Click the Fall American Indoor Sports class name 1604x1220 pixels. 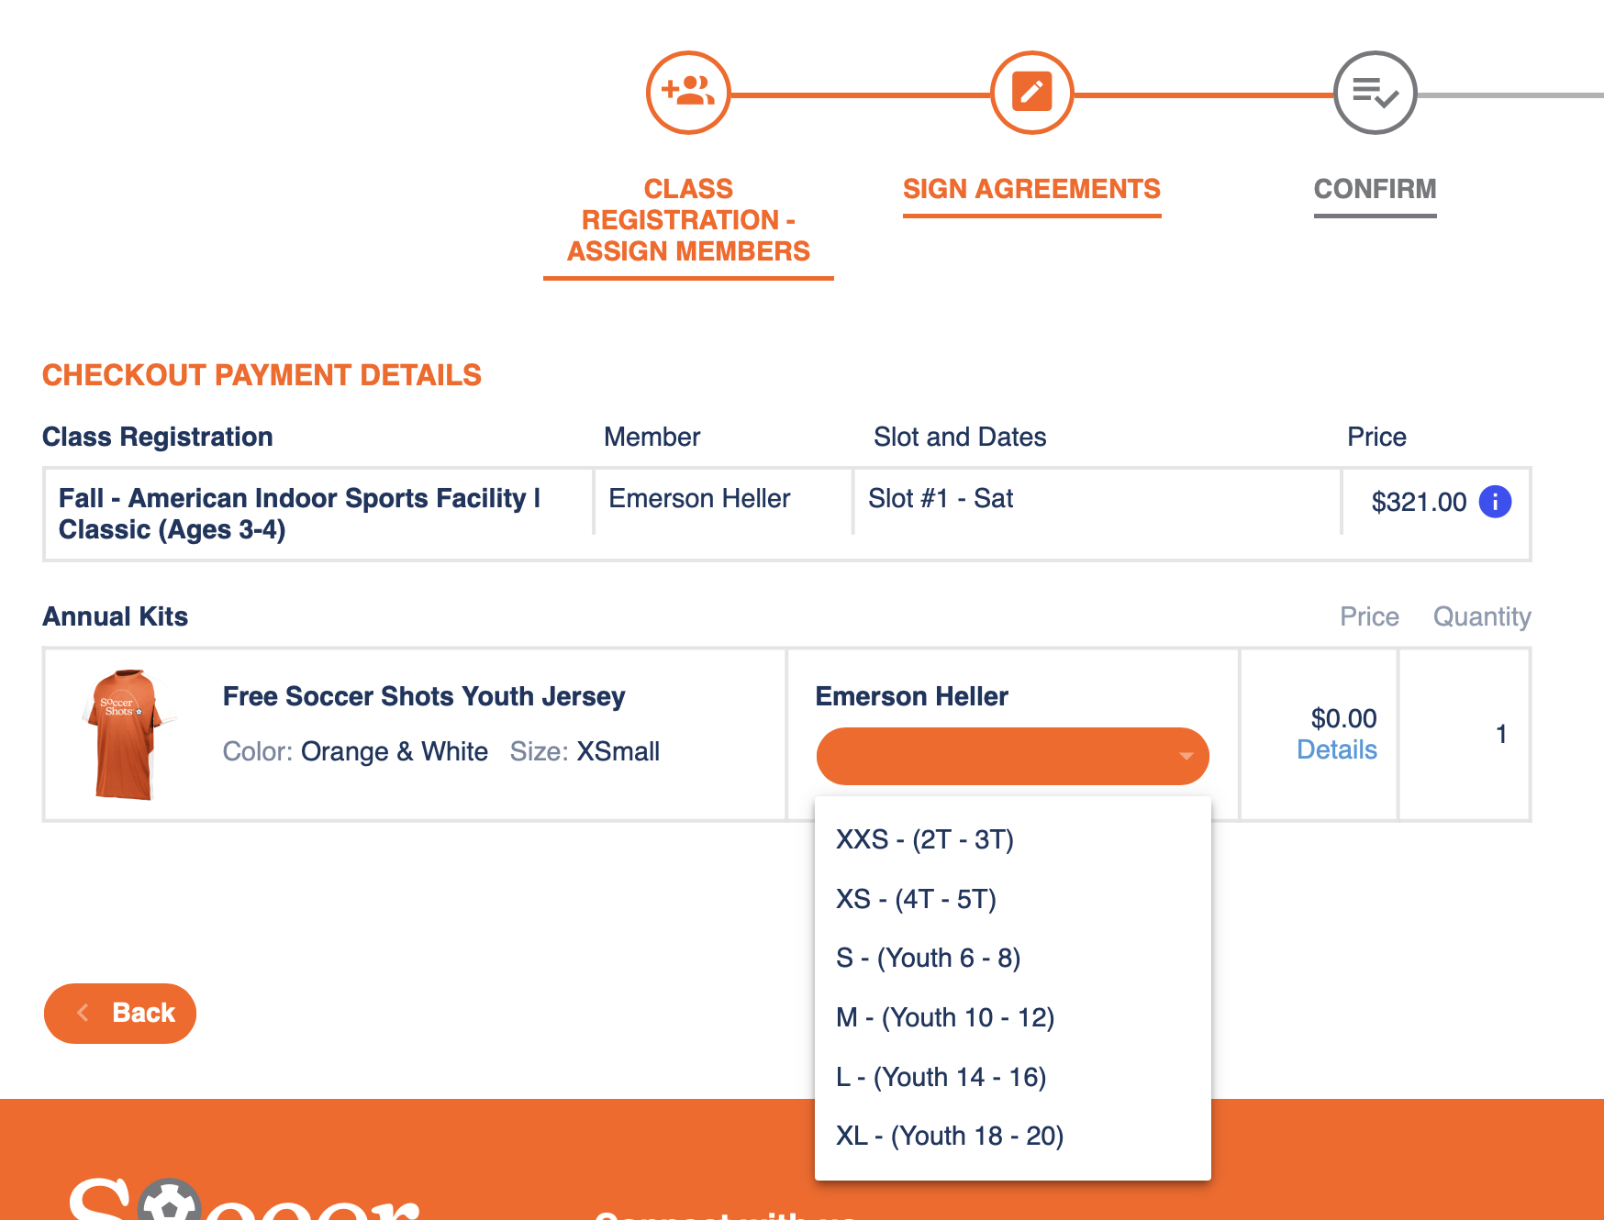pyautogui.click(x=299, y=514)
